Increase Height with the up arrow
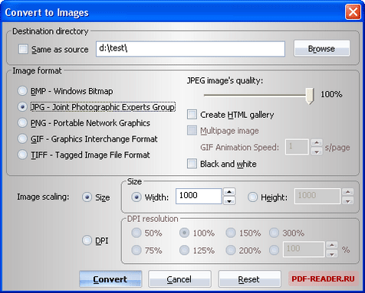The image size is (365, 293). [348, 192]
